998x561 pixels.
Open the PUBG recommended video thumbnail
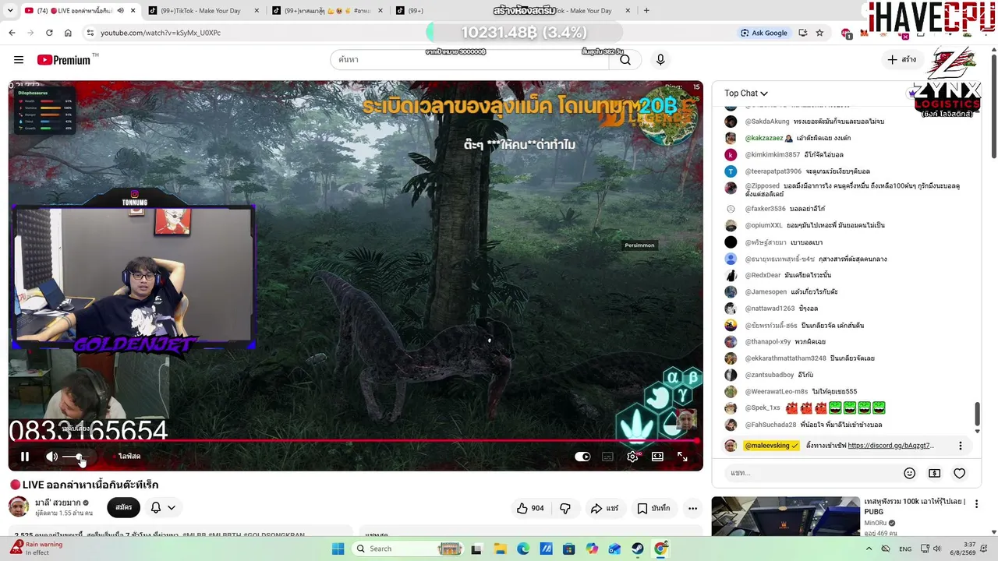(x=786, y=517)
